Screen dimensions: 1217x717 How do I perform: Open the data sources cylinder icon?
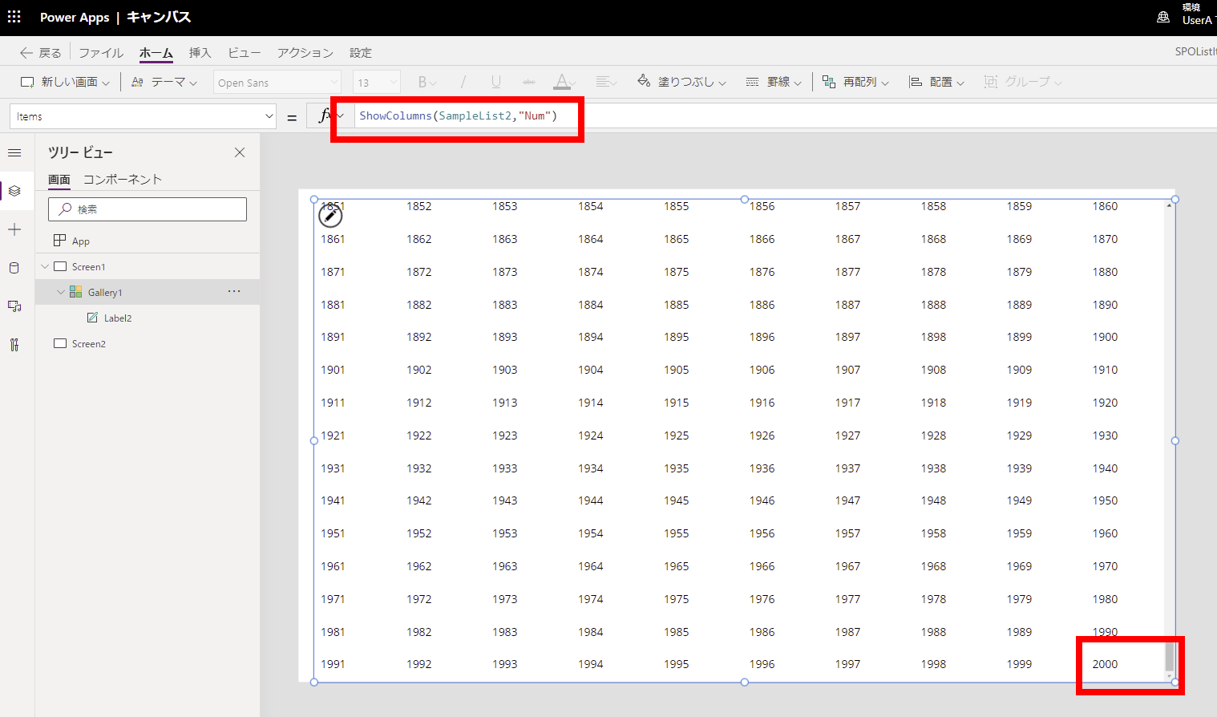(14, 268)
